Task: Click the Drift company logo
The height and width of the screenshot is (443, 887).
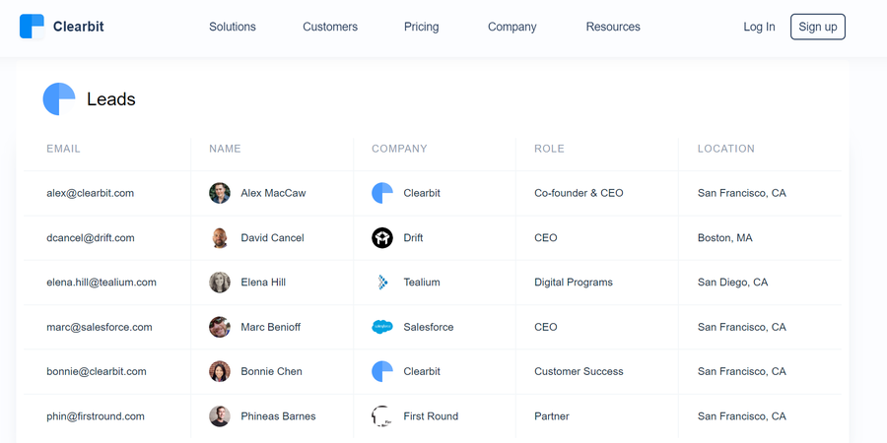Action: [x=382, y=238]
